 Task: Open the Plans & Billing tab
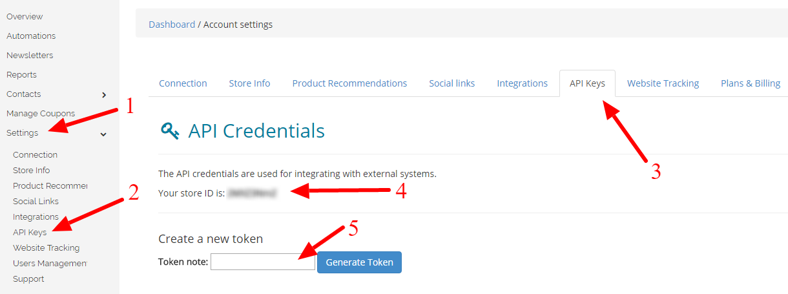pos(751,83)
